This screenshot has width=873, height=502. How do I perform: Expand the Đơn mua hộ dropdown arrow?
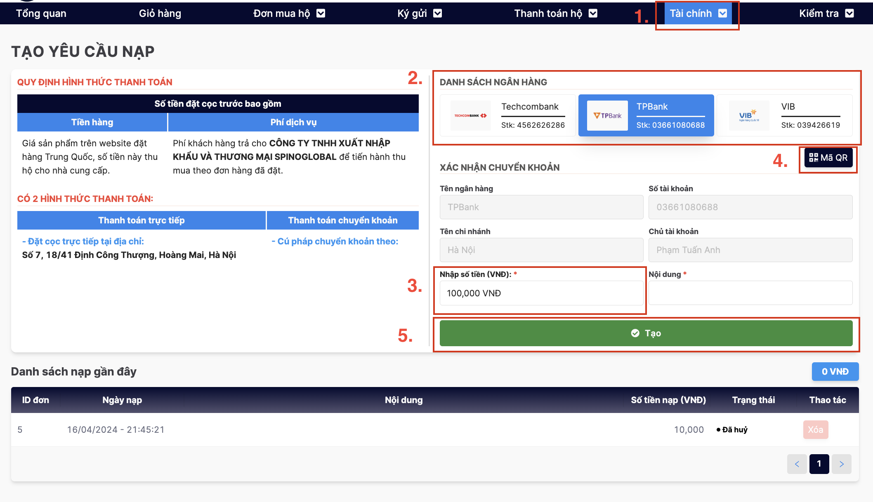[x=321, y=14]
